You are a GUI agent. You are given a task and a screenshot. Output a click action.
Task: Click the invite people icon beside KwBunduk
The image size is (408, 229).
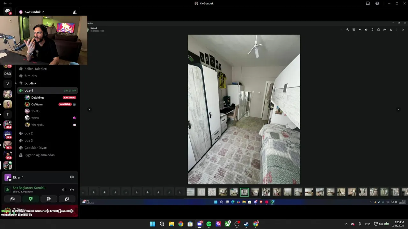[75, 12]
